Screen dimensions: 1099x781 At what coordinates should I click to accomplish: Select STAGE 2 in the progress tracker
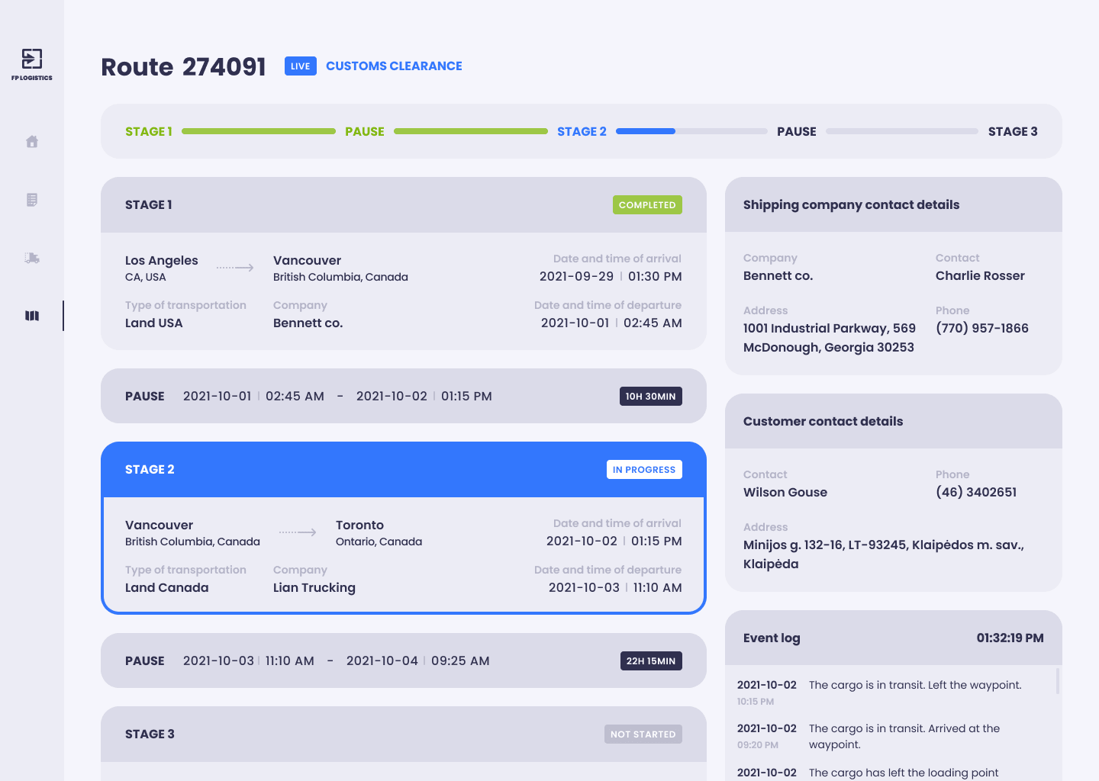[582, 131]
